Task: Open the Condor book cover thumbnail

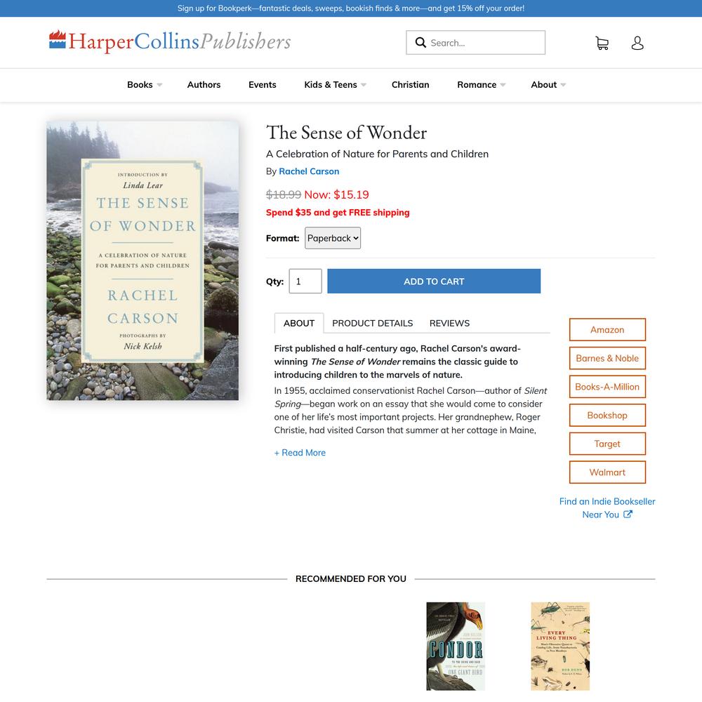Action: click(x=456, y=646)
